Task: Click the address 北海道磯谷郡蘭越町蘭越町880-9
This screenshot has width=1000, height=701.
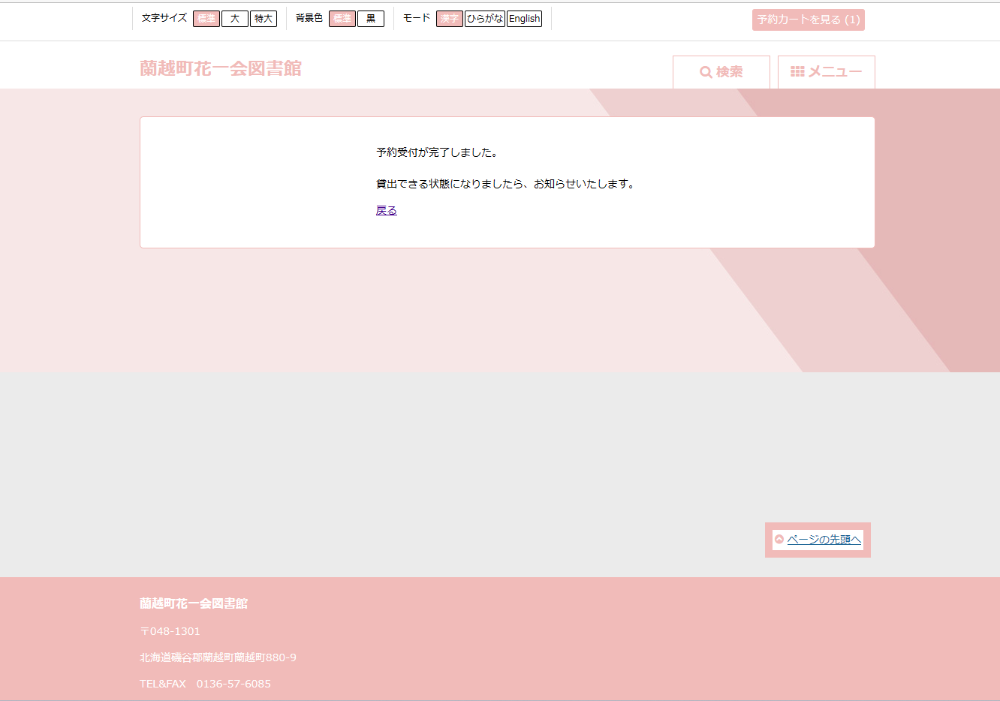Action: tap(218, 657)
